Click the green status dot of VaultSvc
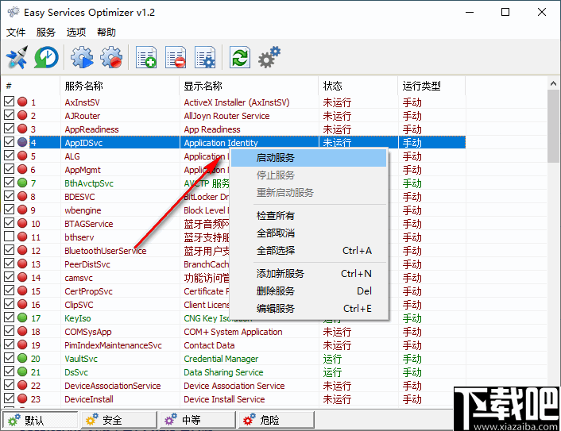 22,358
